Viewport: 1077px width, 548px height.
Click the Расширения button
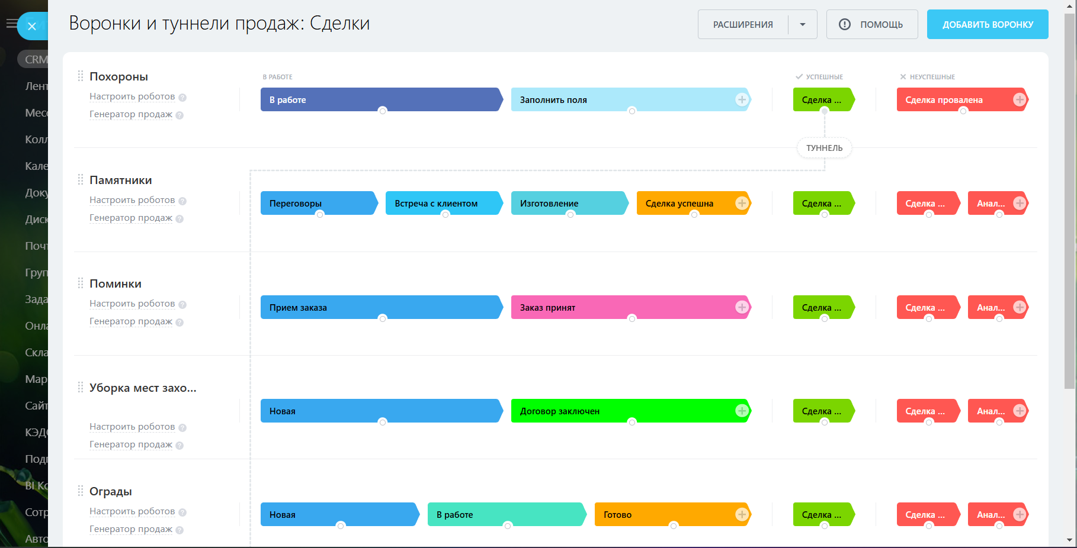coord(743,25)
